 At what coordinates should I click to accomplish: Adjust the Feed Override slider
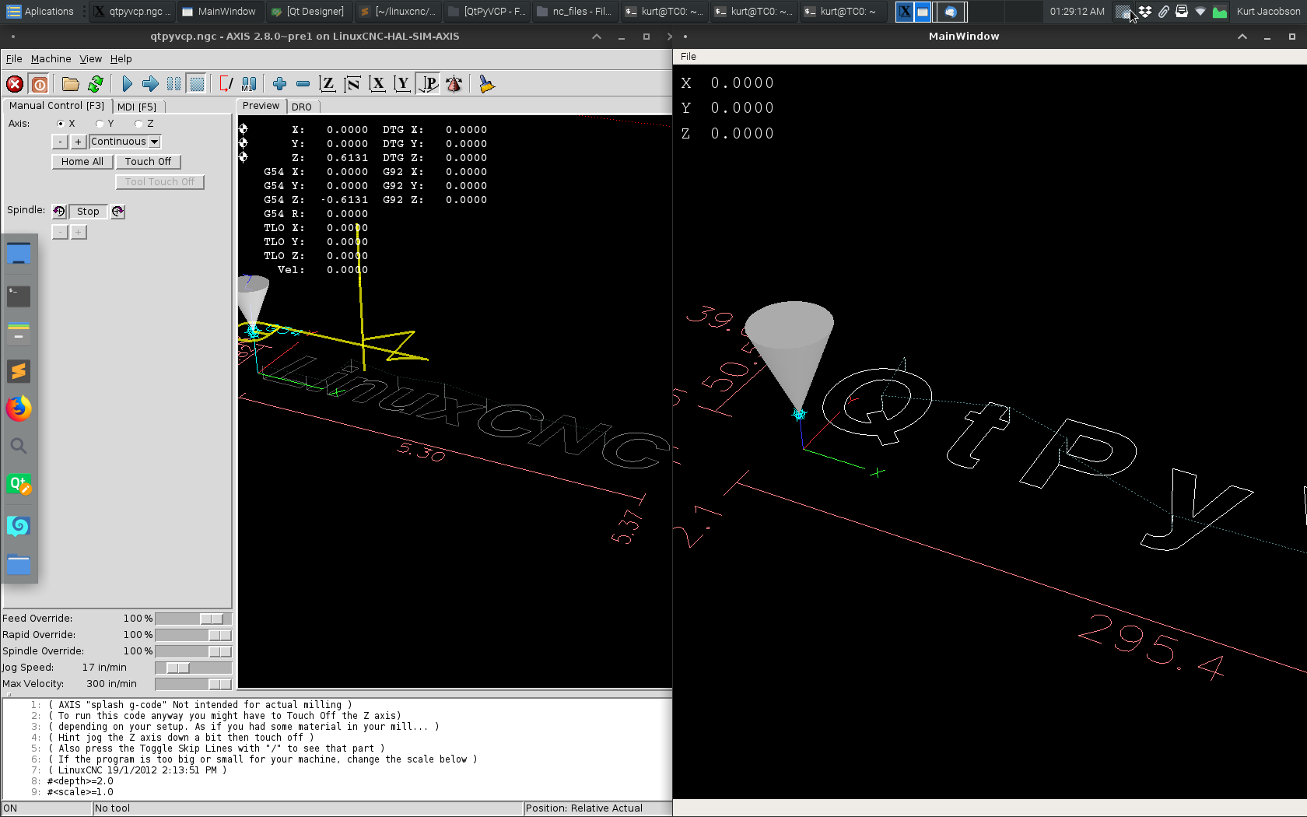tap(193, 619)
